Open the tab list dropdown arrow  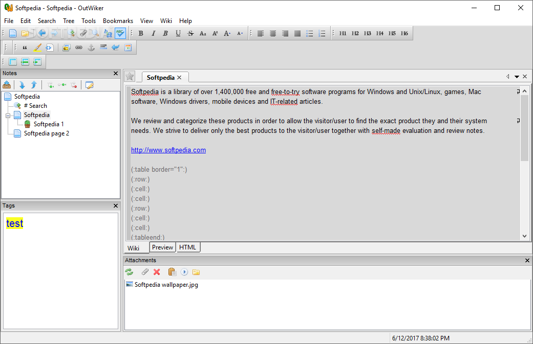[x=517, y=77]
